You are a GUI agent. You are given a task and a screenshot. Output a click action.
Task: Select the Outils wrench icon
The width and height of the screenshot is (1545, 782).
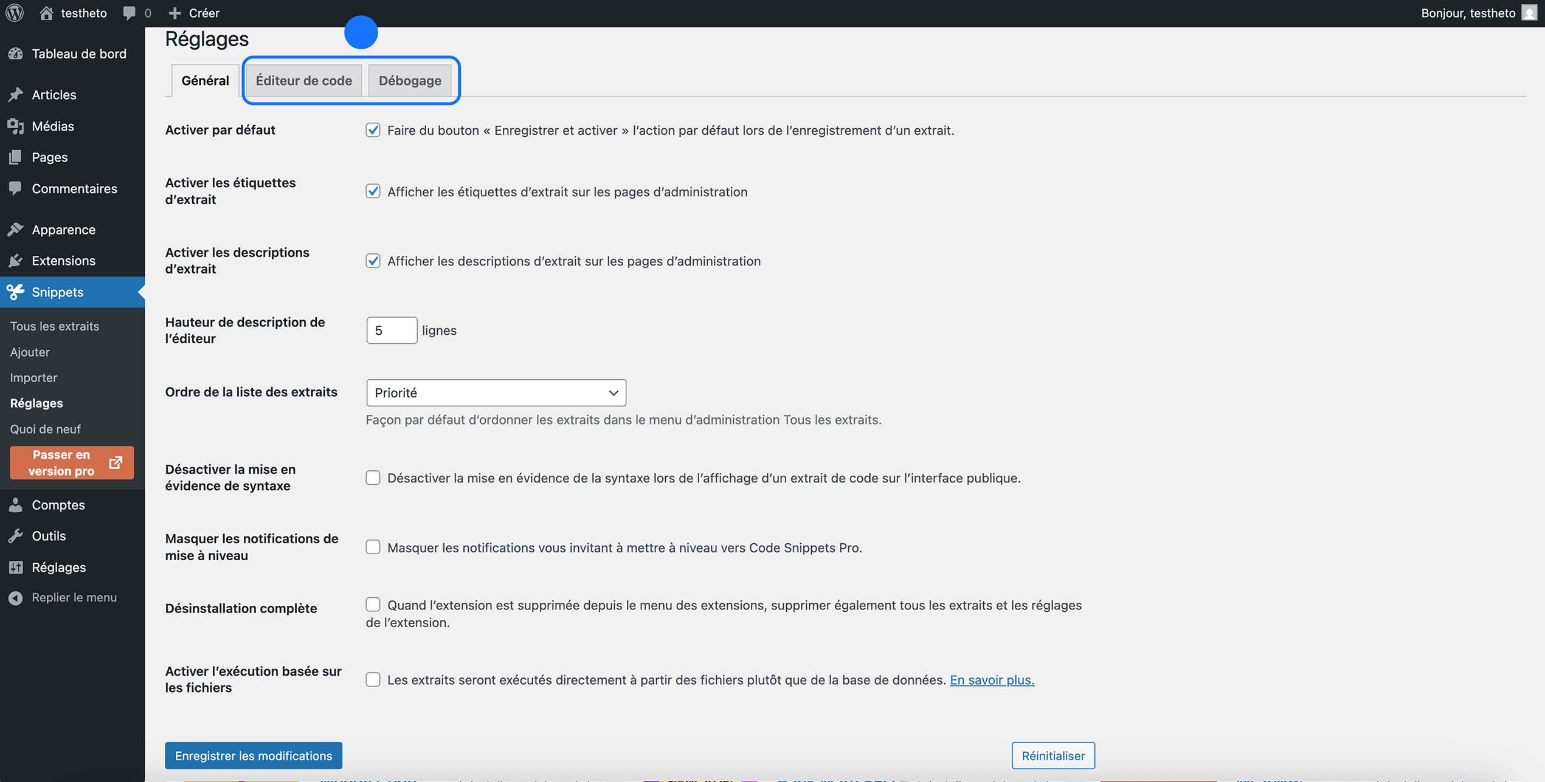(x=16, y=535)
